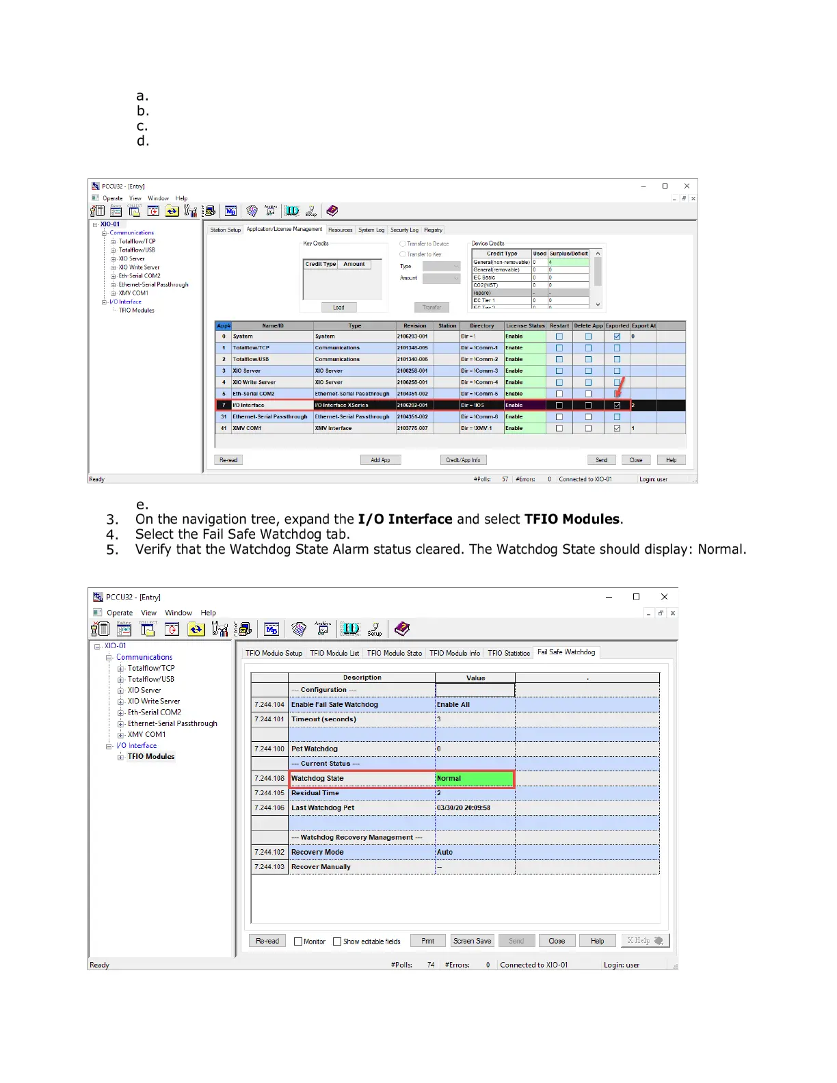837x1083 pixels.
Task: Open Entry mode icon in lower PCCU32 toolbar
Action: (124, 628)
